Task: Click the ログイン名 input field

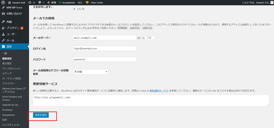Action: coord(104,49)
